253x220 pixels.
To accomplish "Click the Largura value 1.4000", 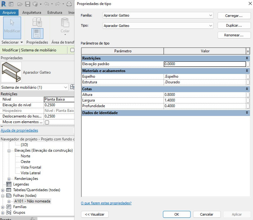I will [205, 100].
